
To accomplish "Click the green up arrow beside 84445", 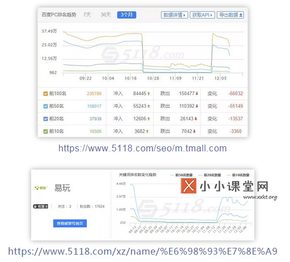I will click(148, 94).
